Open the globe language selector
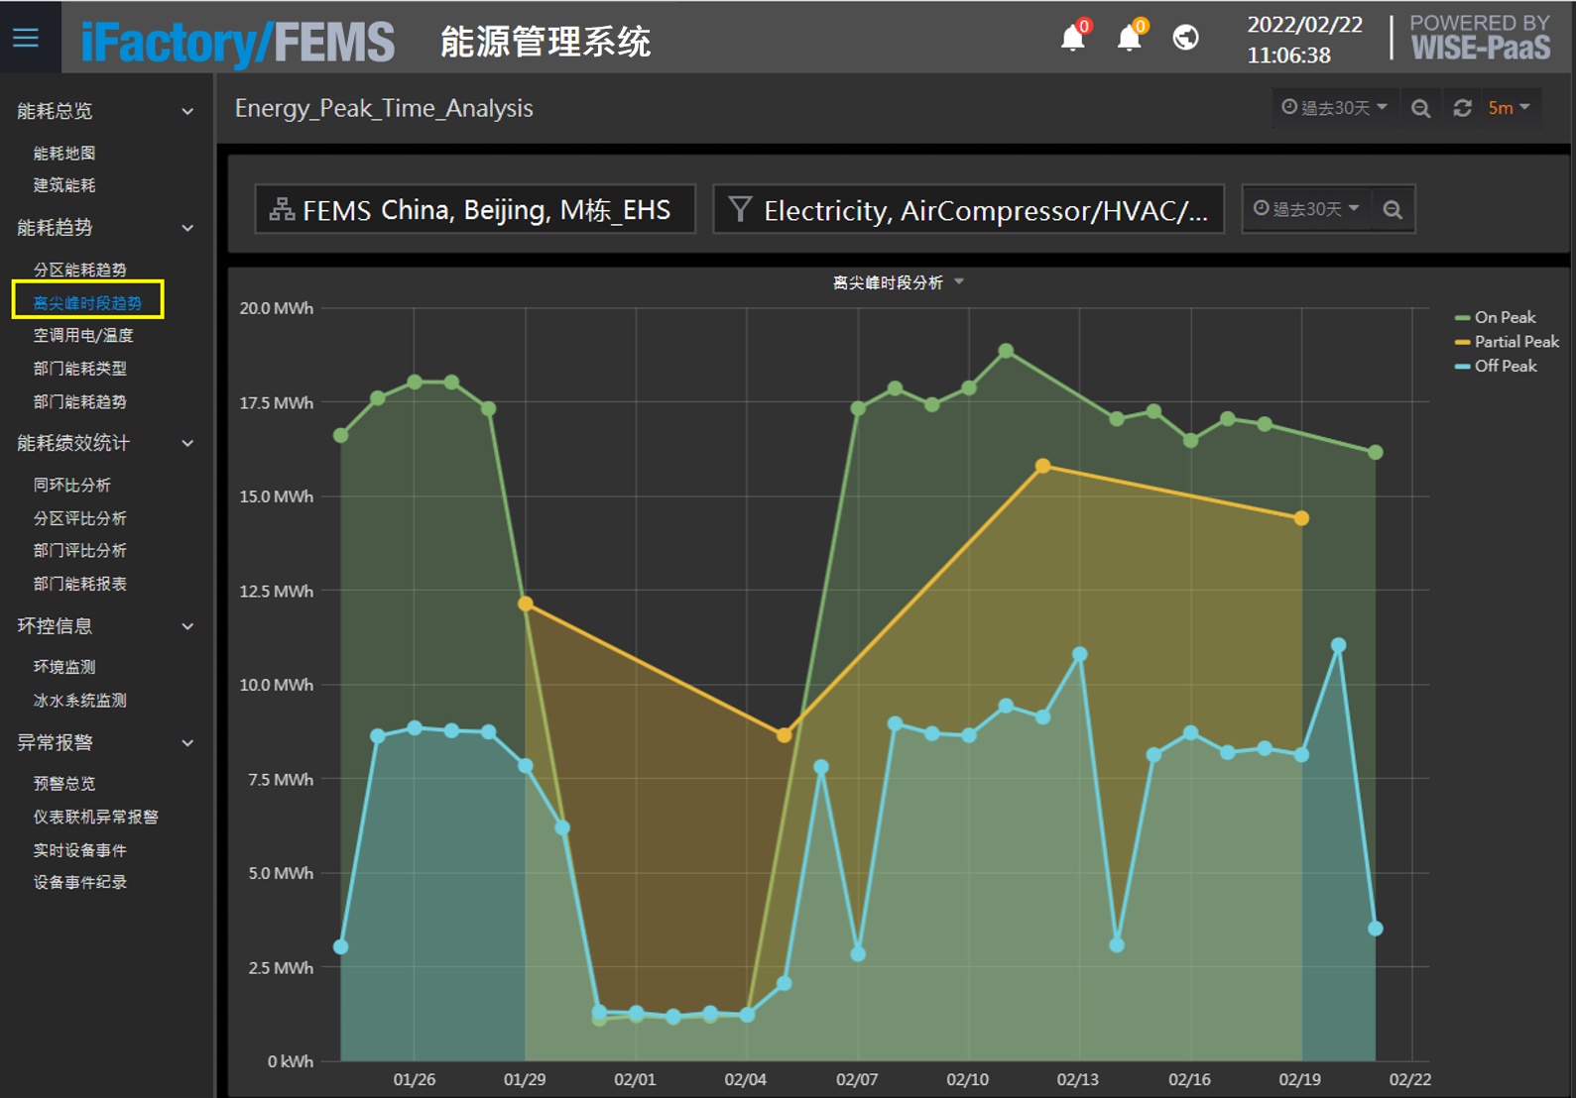Viewport: 1576px width, 1098px height. [1185, 38]
